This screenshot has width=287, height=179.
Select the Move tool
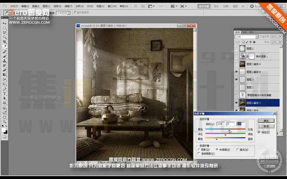[5, 23]
